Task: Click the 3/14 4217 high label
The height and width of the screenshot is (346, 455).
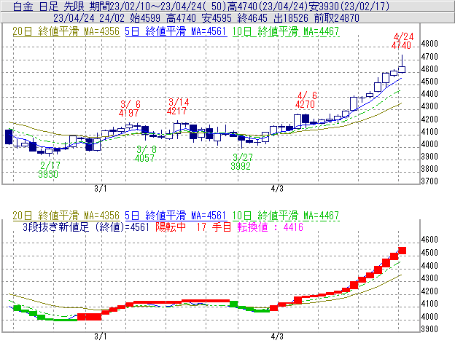Action: (178, 106)
